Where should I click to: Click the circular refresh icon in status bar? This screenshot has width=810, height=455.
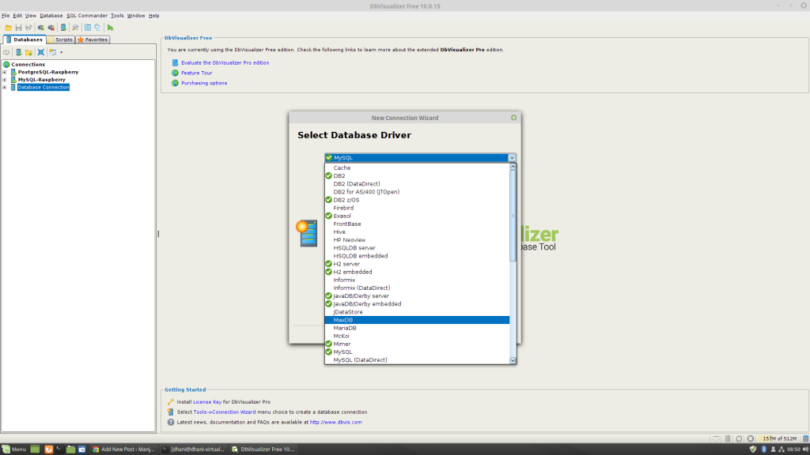[x=740, y=438]
